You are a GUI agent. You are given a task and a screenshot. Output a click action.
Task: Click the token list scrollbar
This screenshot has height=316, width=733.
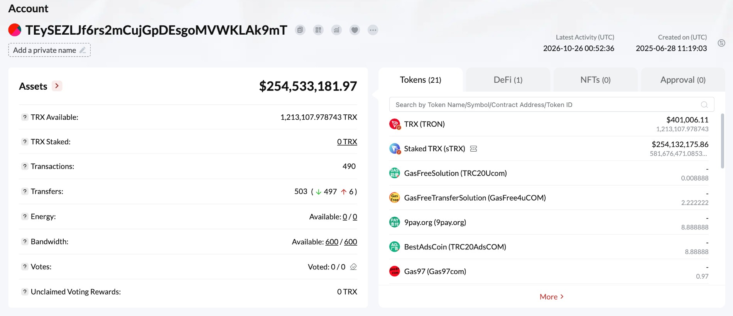pos(722,141)
